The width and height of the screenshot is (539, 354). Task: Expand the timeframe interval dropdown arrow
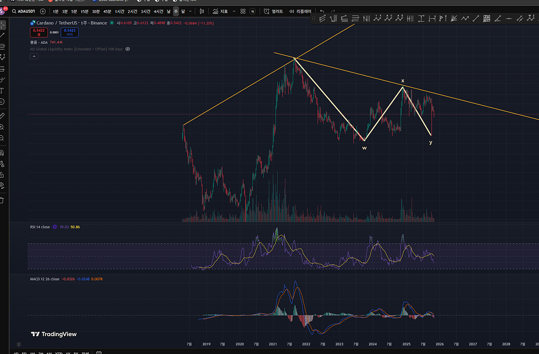[x=190, y=11]
